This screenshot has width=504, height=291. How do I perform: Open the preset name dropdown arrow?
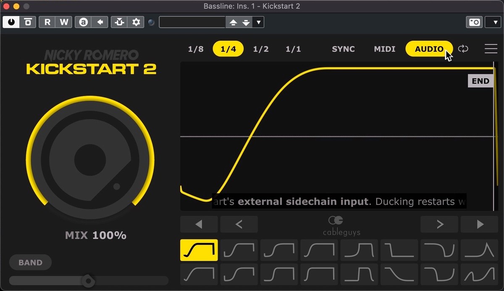[258, 22]
